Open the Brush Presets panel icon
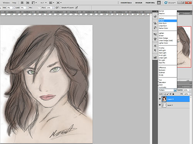Image resolution: width=193 pixels, height=144 pixels. pos(155,39)
